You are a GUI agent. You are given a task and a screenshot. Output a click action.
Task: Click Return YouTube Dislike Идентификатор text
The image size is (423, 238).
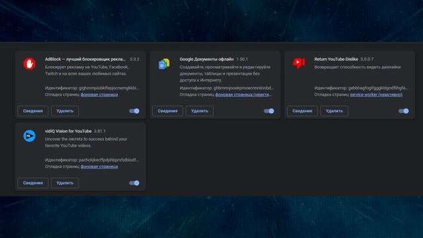(x=362, y=88)
